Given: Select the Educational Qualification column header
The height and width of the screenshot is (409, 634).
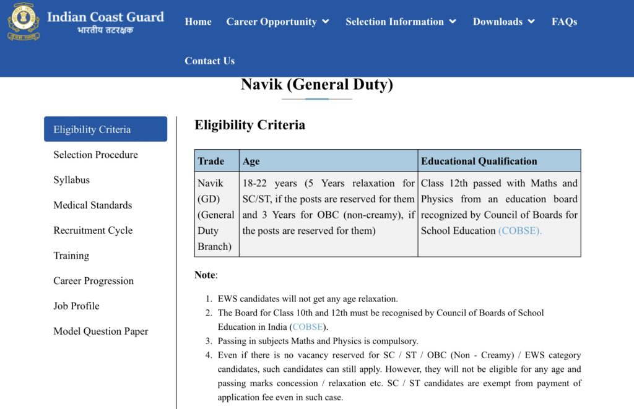Looking at the screenshot, I should click(500, 161).
